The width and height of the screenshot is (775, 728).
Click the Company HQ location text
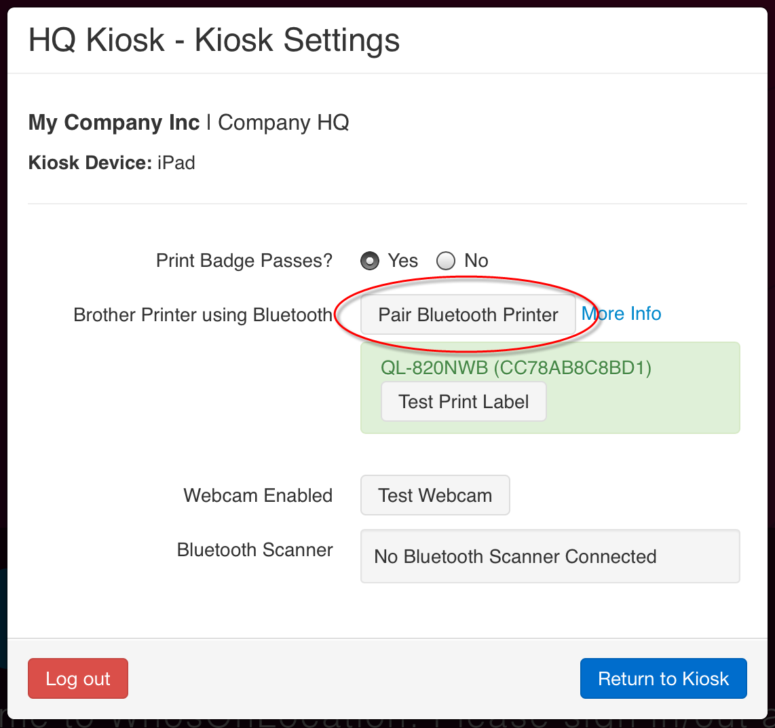click(x=284, y=122)
